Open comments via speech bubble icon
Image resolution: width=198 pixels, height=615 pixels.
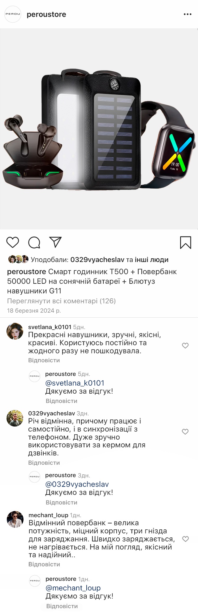tap(34, 242)
